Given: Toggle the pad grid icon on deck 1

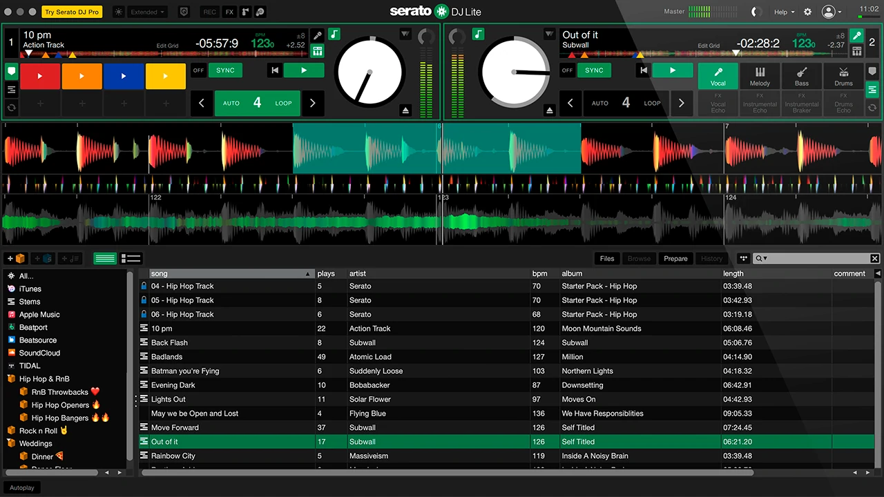Looking at the screenshot, I should point(317,51).
